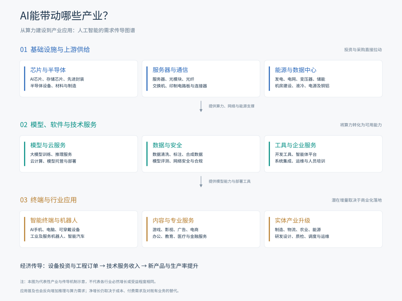Viewport: 402px width, 301px height.
Task: Click the footnote starting "注:本图为代表性产业"
Action: click(89, 282)
